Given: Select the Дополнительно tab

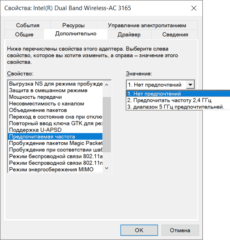Looking at the screenshot, I should point(76,34).
